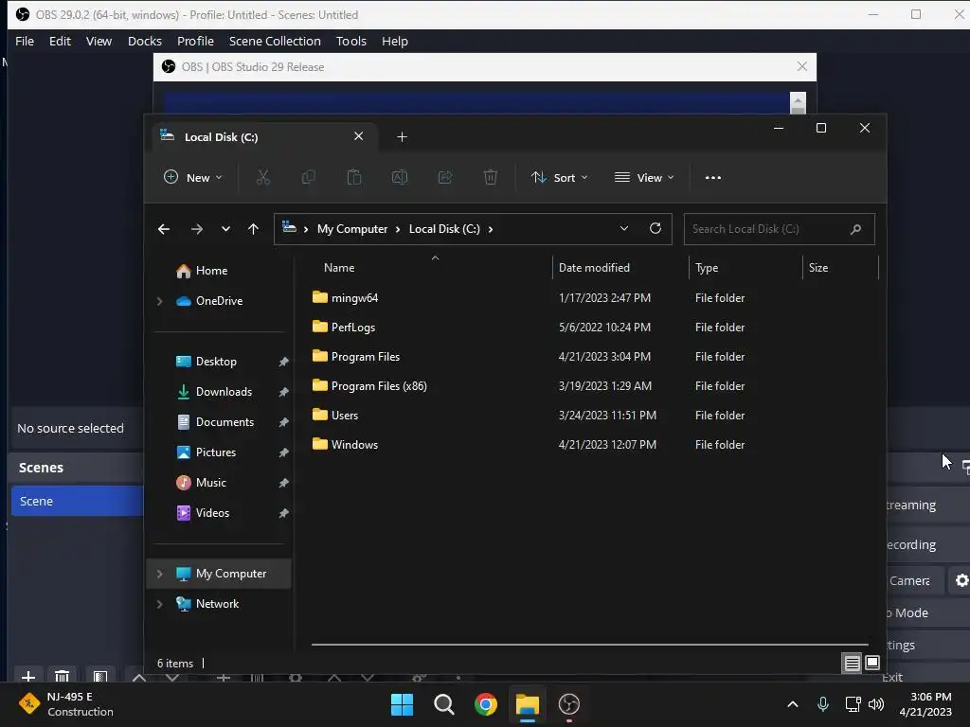Switch to large thumbnails view icon
This screenshot has height=727, width=970.
[872, 663]
